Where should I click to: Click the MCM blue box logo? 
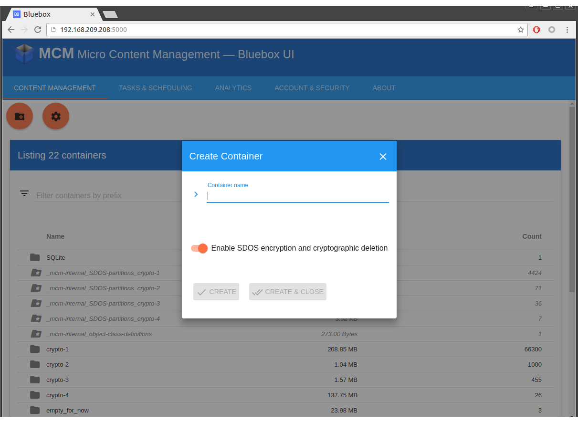[x=24, y=54]
